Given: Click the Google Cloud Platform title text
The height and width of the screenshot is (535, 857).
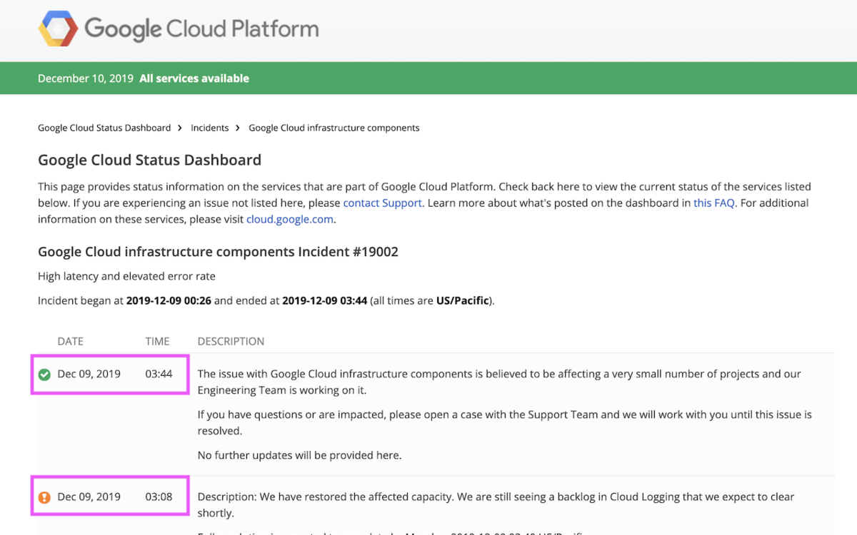Looking at the screenshot, I should tap(201, 29).
